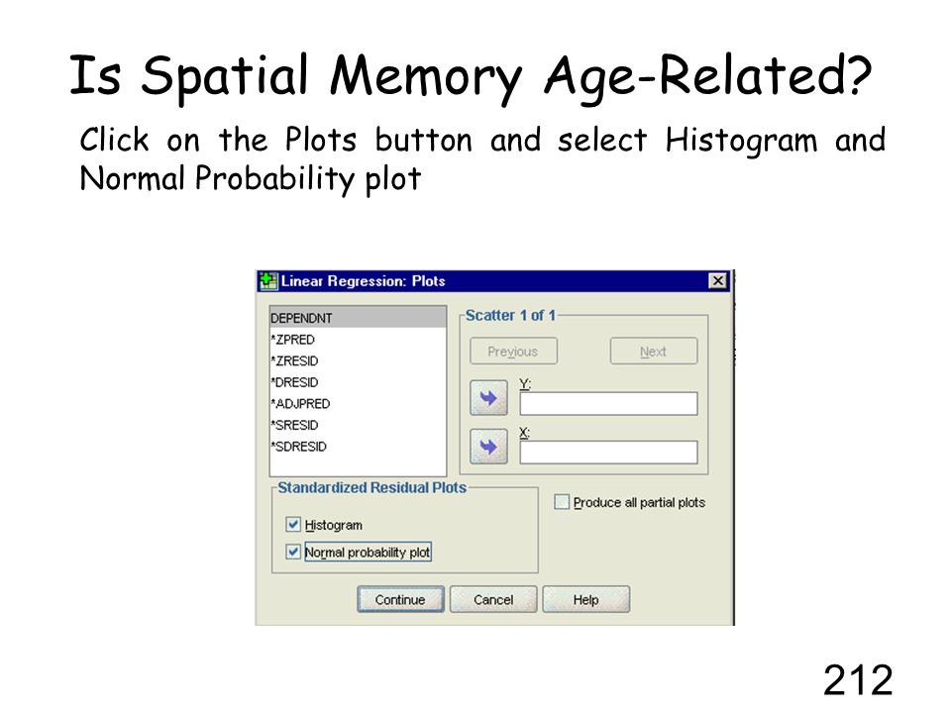Click the Cancel button
This screenshot has width=951, height=713.
coord(493,600)
